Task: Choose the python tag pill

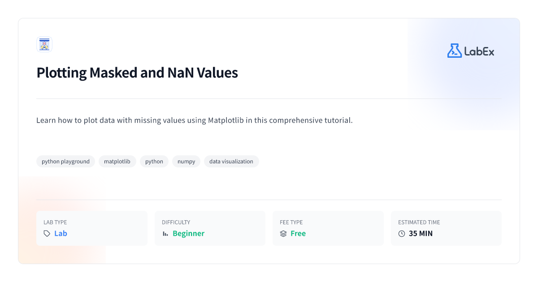Action: 154,162
